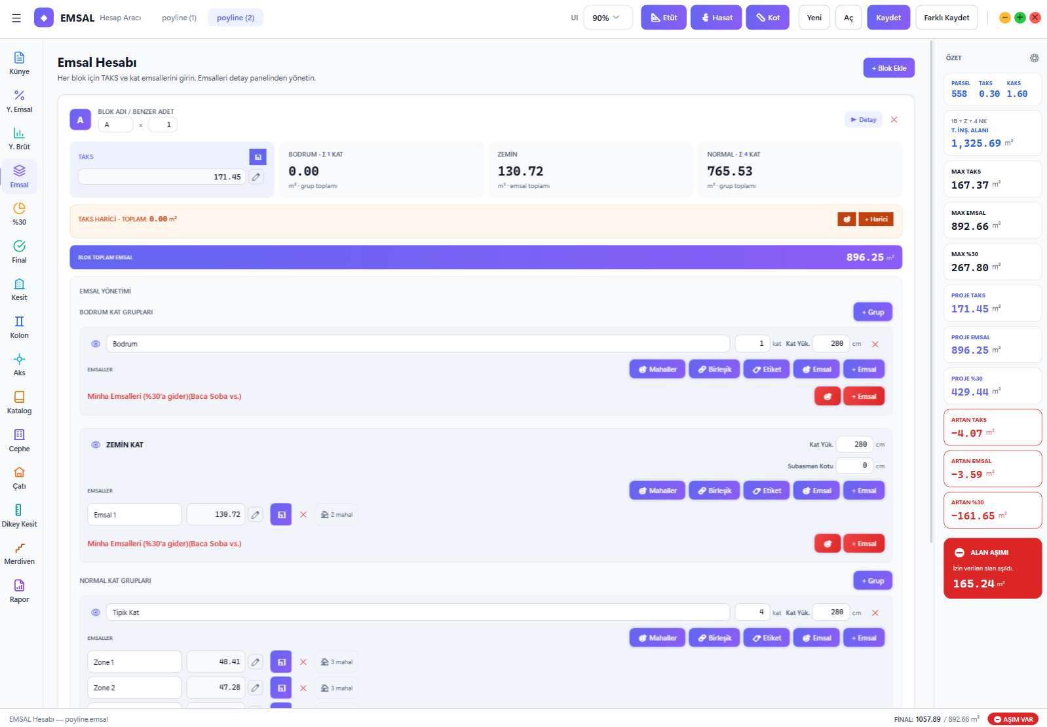Open the Çatı sidebar section
The width and height of the screenshot is (1047, 727).
click(19, 478)
